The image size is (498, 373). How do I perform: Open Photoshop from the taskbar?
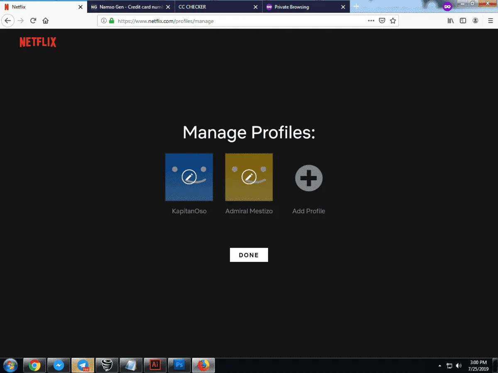click(x=179, y=366)
